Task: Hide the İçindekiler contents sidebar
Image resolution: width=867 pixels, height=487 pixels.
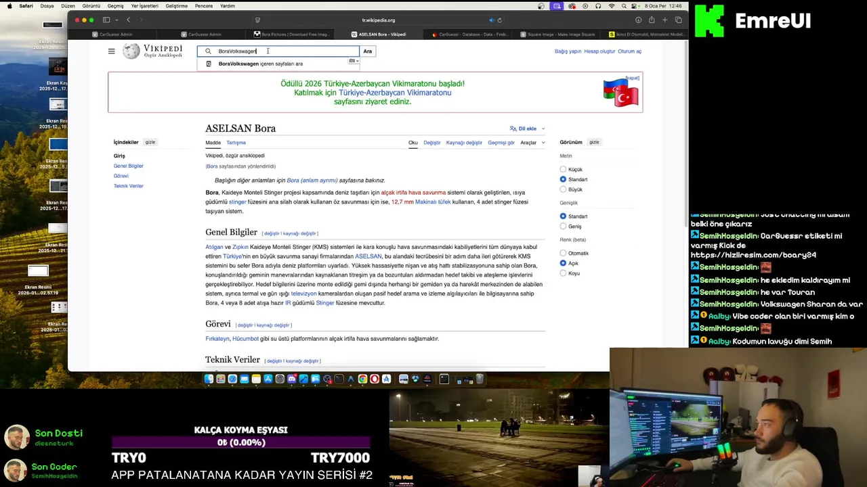Action: tap(150, 142)
